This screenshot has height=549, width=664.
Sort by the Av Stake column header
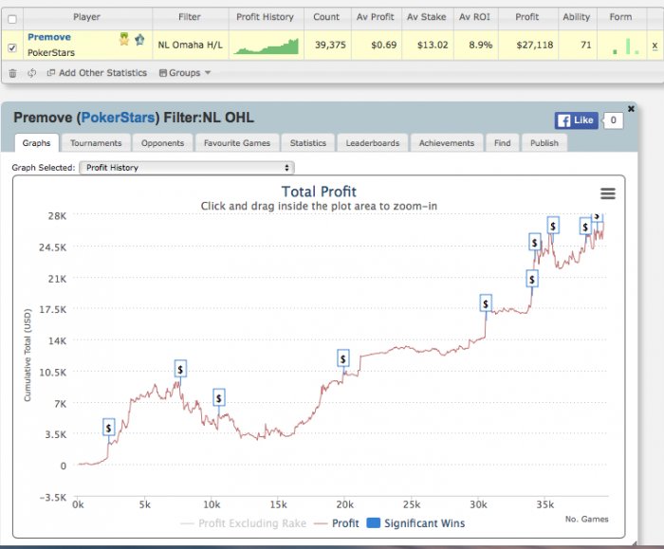point(427,17)
